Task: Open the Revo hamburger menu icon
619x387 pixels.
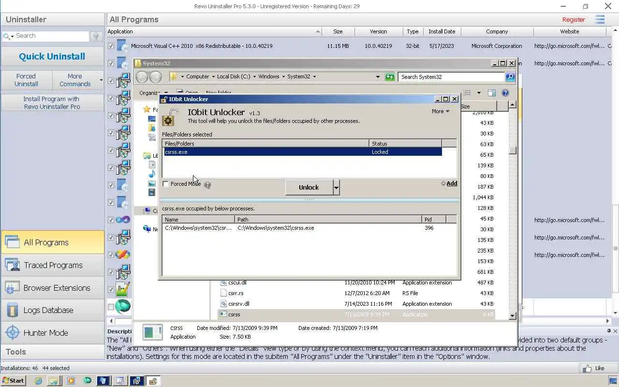Action: 600,19
